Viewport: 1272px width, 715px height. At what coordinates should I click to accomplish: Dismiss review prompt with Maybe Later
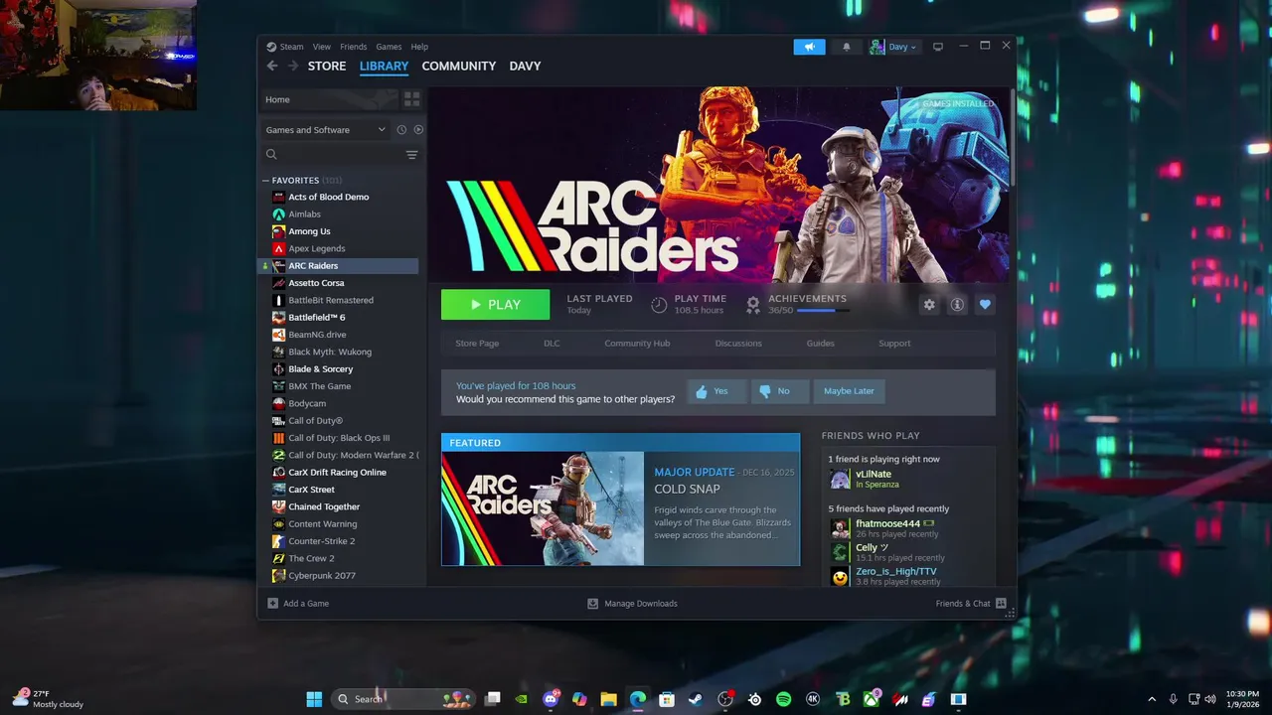coord(849,391)
